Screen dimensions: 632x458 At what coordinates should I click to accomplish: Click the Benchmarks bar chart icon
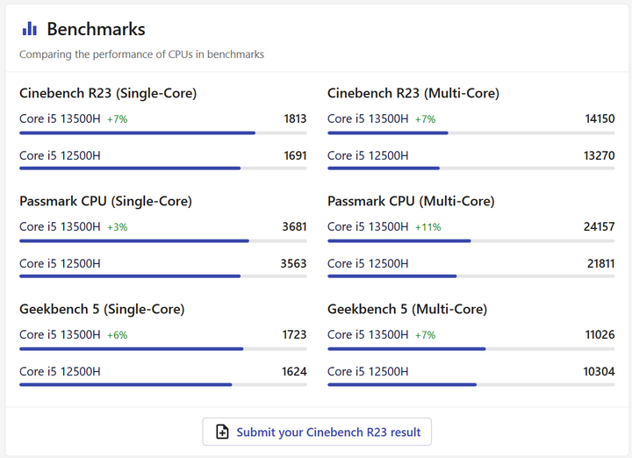[30, 29]
